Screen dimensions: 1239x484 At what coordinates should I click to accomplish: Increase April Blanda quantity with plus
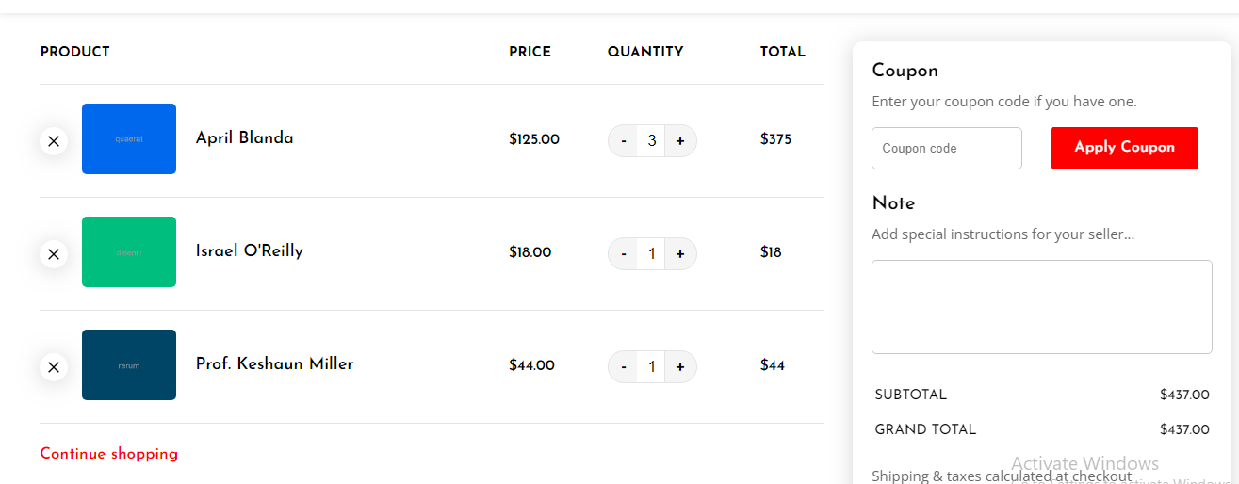tap(680, 141)
